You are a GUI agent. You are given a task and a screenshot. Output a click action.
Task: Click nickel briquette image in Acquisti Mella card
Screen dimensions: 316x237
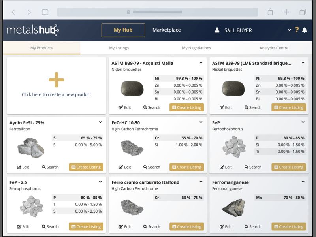[132, 88]
